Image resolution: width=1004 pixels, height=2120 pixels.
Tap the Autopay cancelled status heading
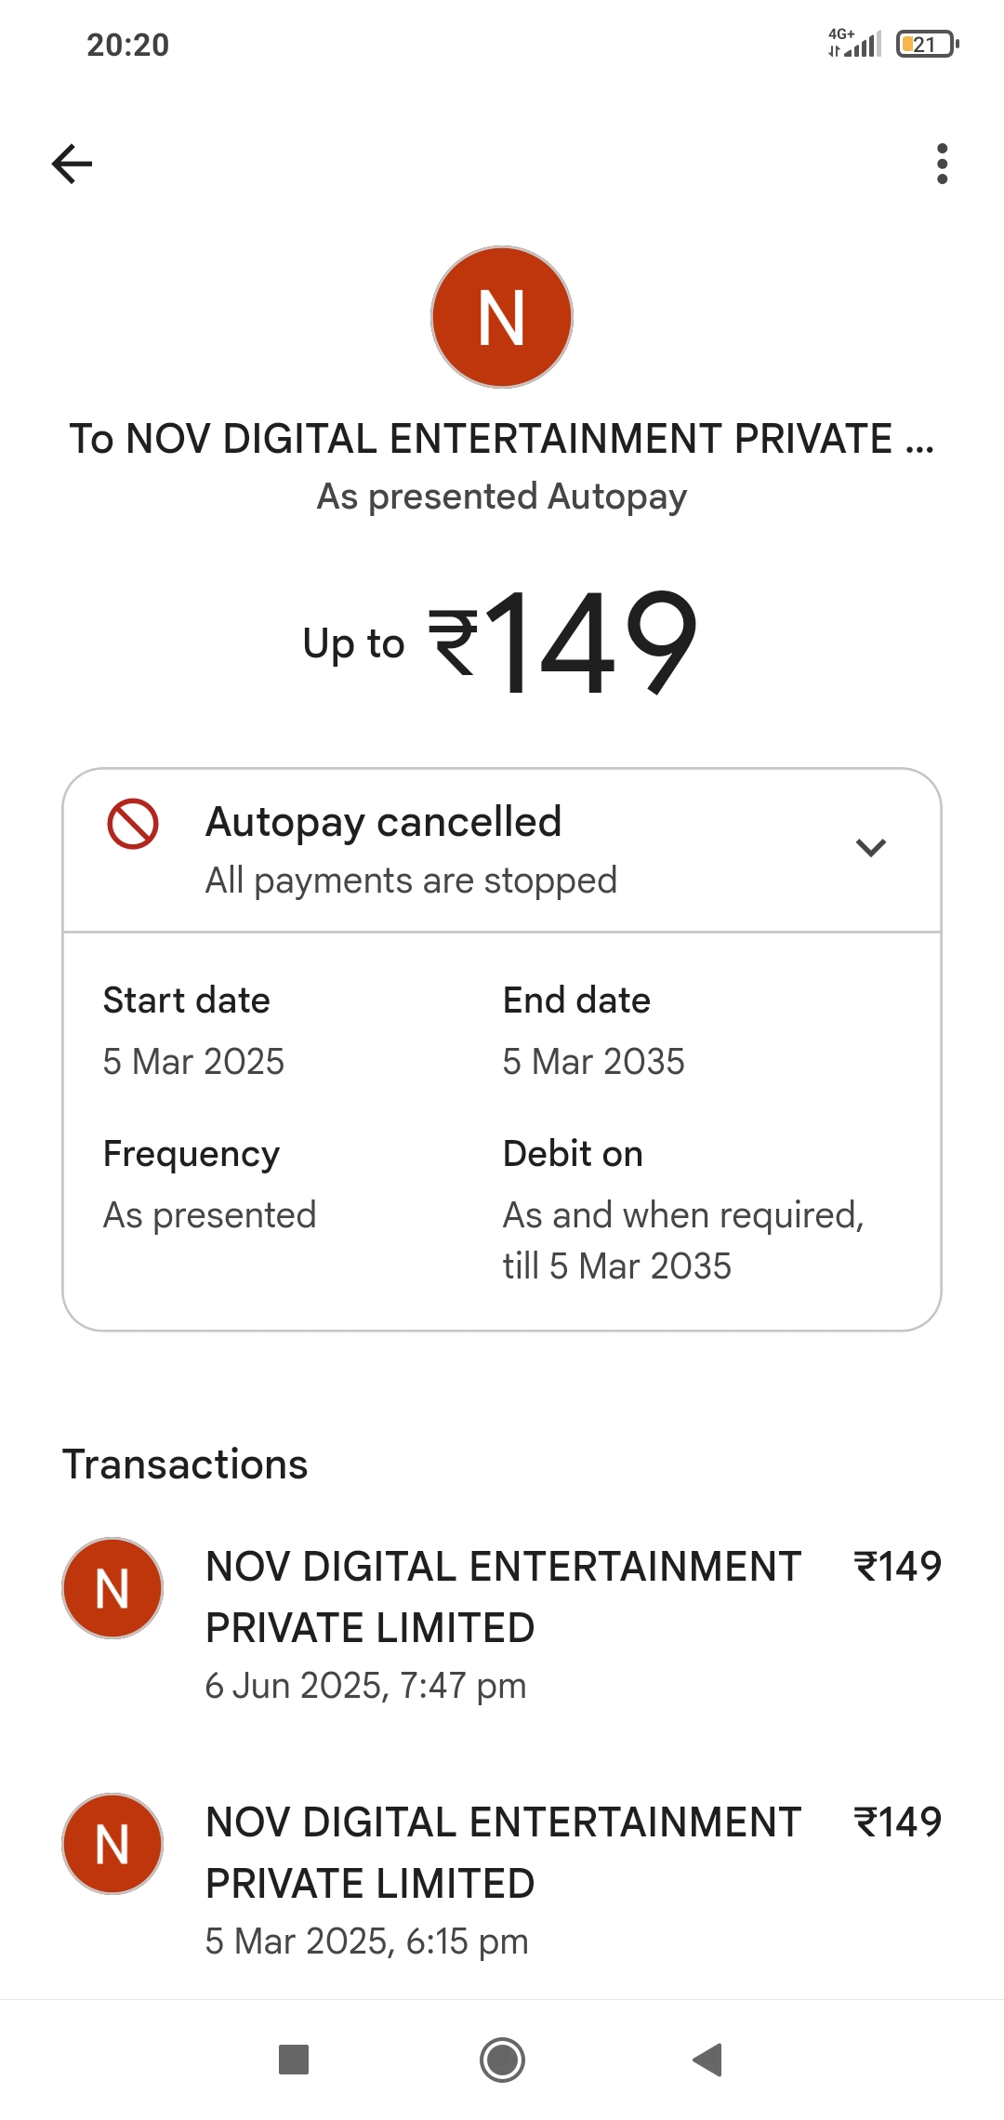coord(383,822)
